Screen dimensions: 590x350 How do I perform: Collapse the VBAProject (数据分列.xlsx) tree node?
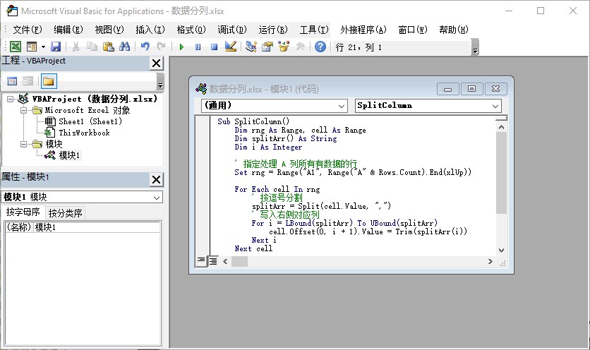coord(10,99)
